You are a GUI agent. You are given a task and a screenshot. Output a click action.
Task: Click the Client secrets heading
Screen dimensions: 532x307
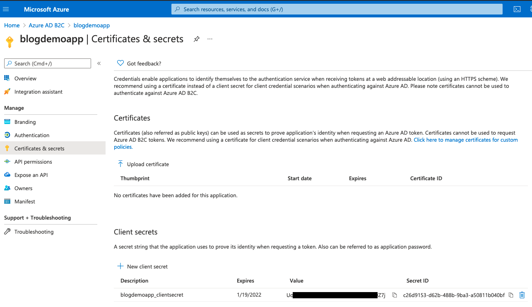[136, 232]
